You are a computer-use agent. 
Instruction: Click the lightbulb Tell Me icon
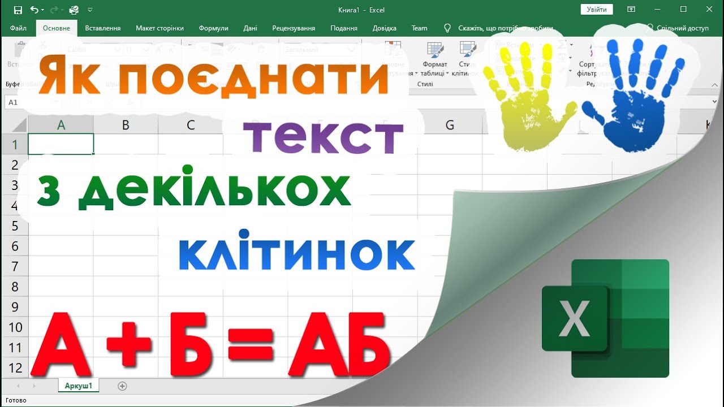point(447,28)
